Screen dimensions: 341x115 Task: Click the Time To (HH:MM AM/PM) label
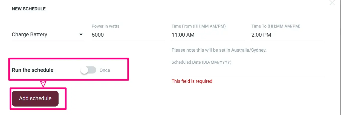(x=276, y=26)
